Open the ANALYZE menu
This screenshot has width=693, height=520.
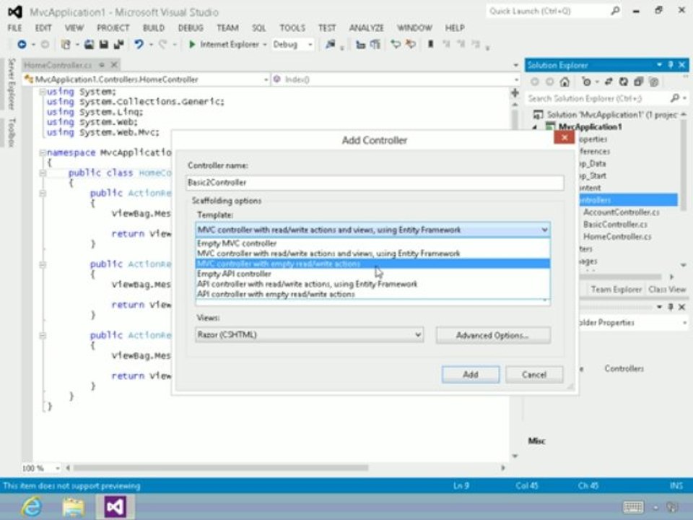tap(367, 28)
